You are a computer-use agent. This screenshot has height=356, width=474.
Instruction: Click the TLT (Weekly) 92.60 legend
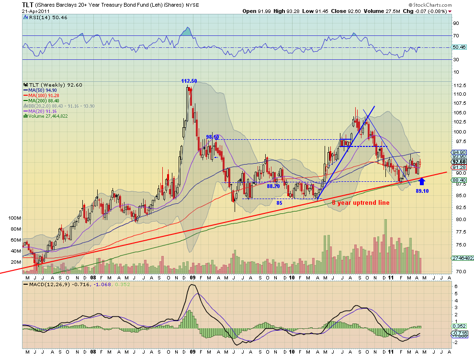tap(56, 85)
